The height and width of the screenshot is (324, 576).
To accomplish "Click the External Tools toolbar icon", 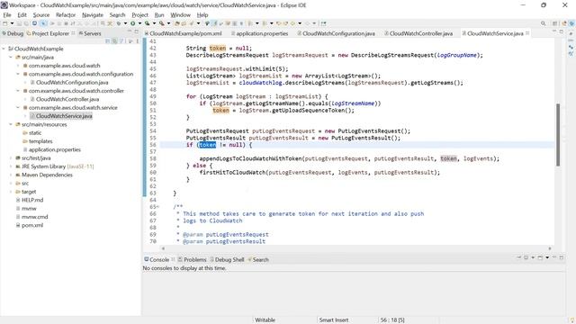I will pos(162,23).
